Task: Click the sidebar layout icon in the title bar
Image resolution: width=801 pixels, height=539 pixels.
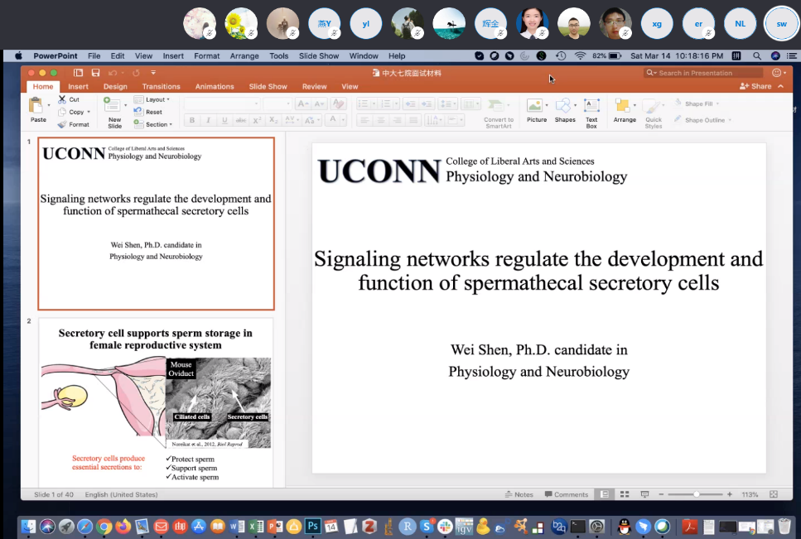Action: coord(78,73)
